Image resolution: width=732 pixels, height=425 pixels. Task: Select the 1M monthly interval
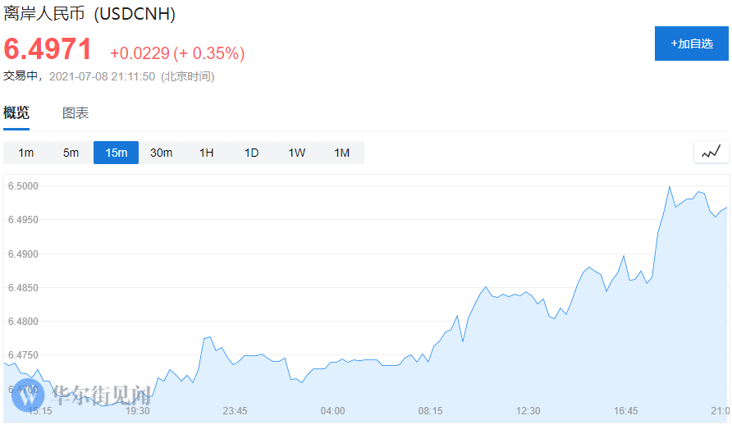click(341, 153)
